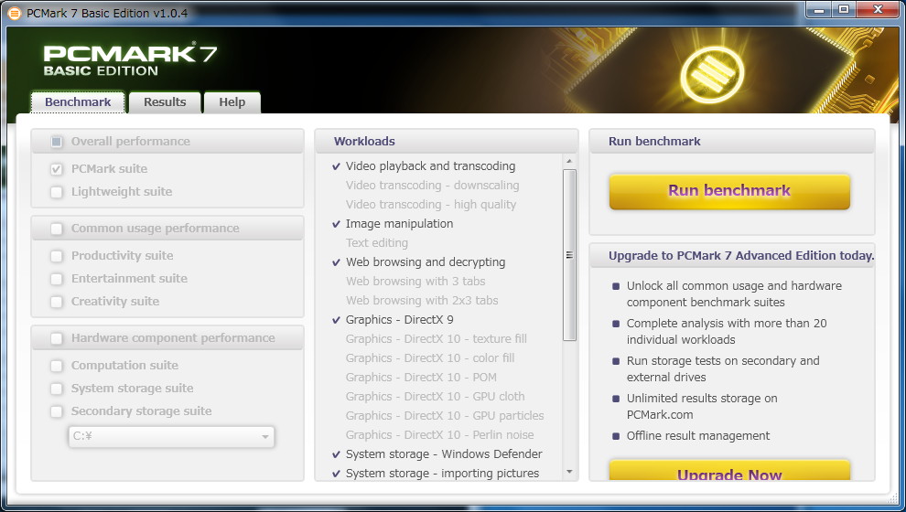Click the PCMark app icon in title bar
Screen dimensions: 906x512
14,13
